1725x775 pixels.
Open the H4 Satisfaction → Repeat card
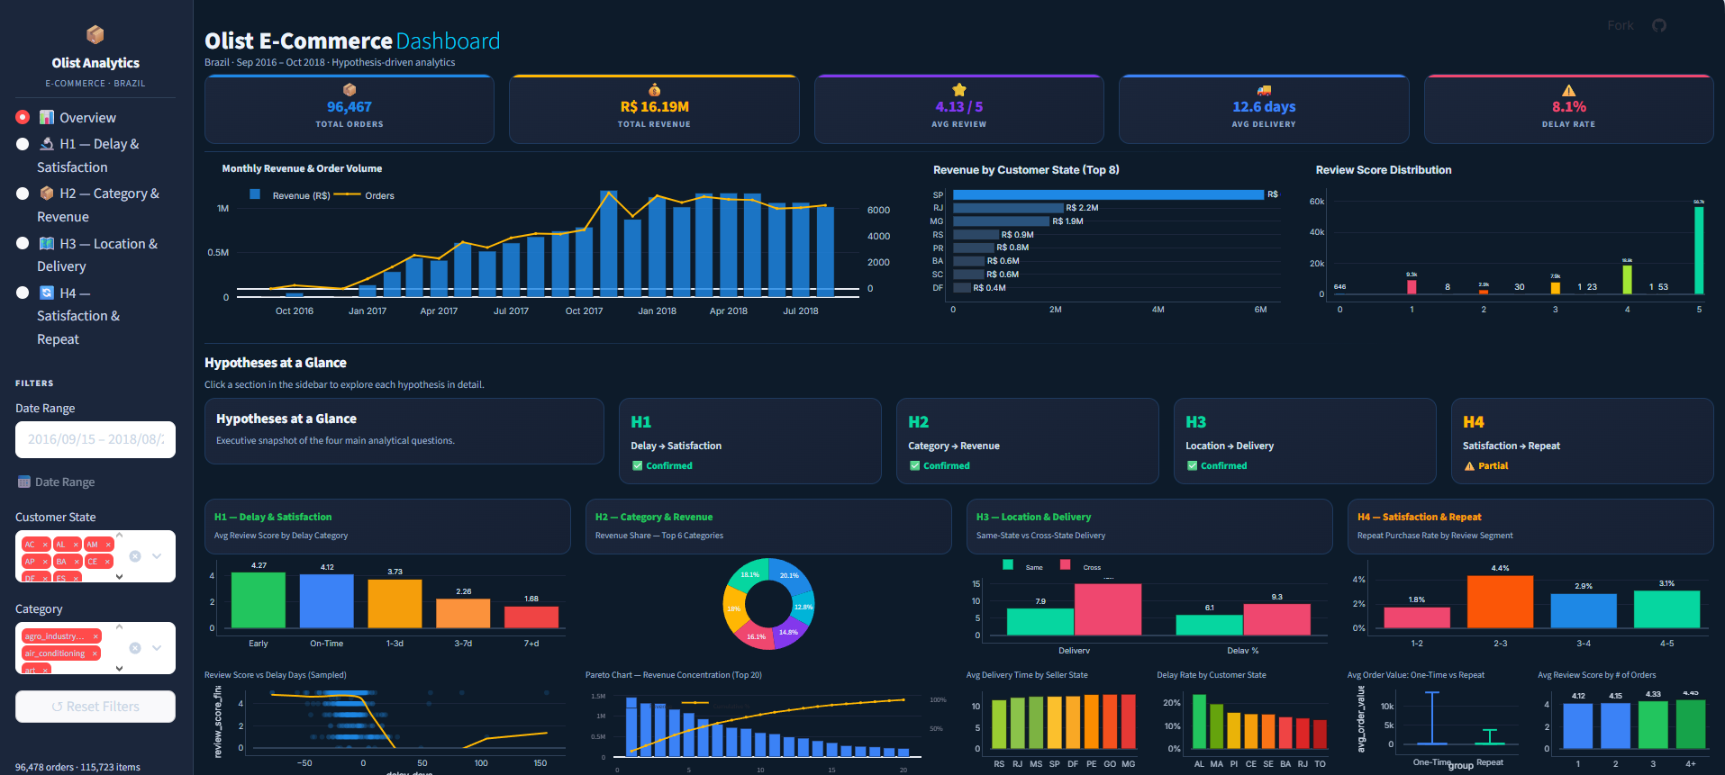[1583, 441]
